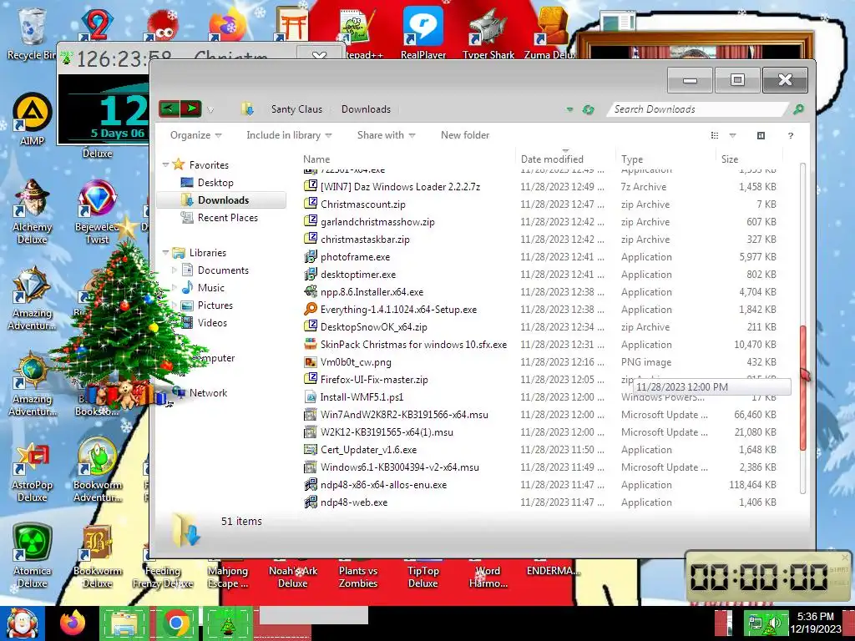Select Everything-1.4.1.1024.x64-Setup.exe file
This screenshot has height=641, width=855.
click(x=398, y=309)
